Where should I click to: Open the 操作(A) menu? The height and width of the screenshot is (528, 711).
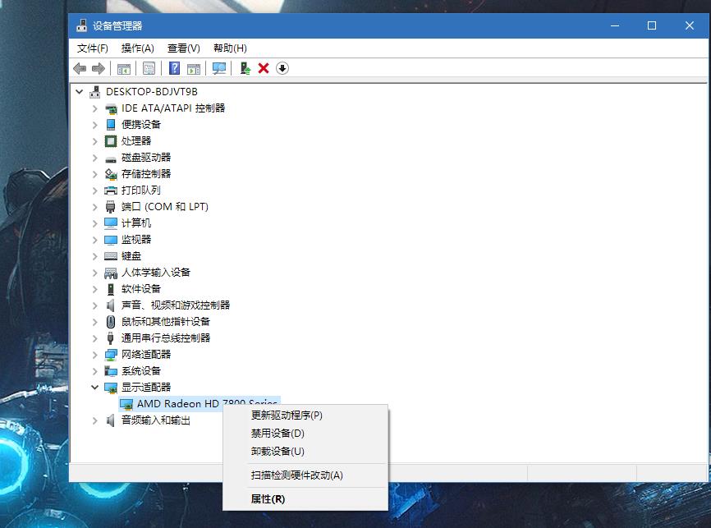click(137, 48)
